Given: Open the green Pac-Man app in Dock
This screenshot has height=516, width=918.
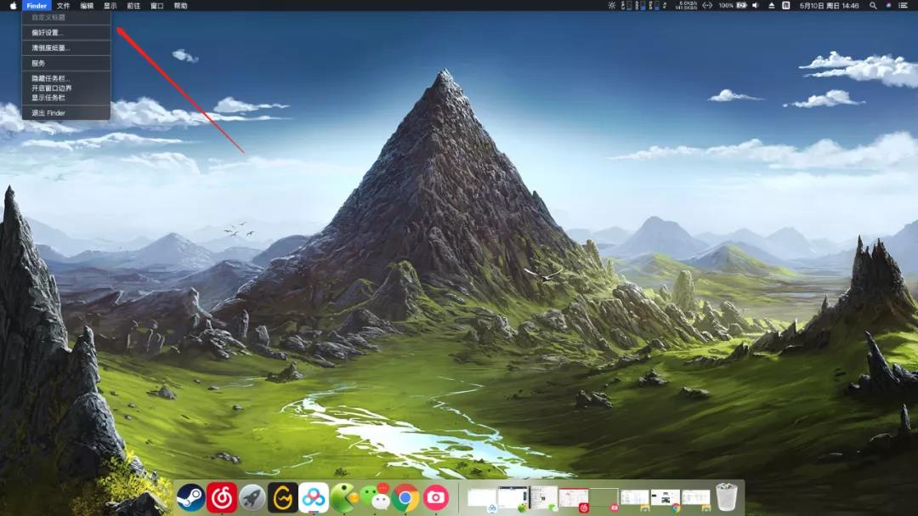Looking at the screenshot, I should pos(344,497).
